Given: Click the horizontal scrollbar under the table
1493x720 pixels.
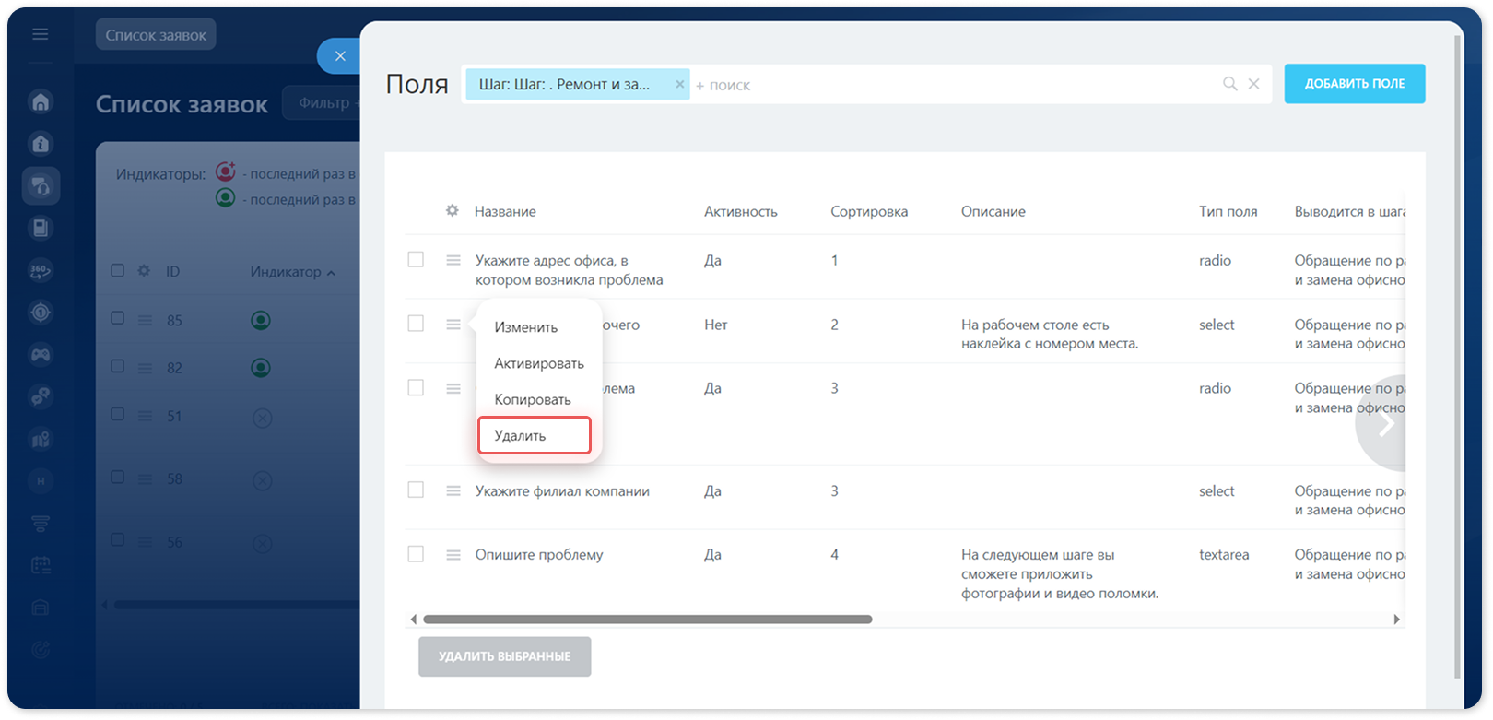Looking at the screenshot, I should [x=648, y=620].
